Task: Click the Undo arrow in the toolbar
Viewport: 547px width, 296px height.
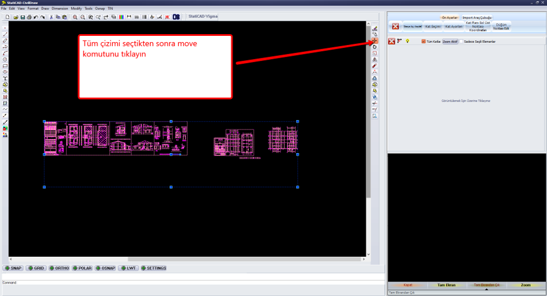Action: click(x=35, y=17)
